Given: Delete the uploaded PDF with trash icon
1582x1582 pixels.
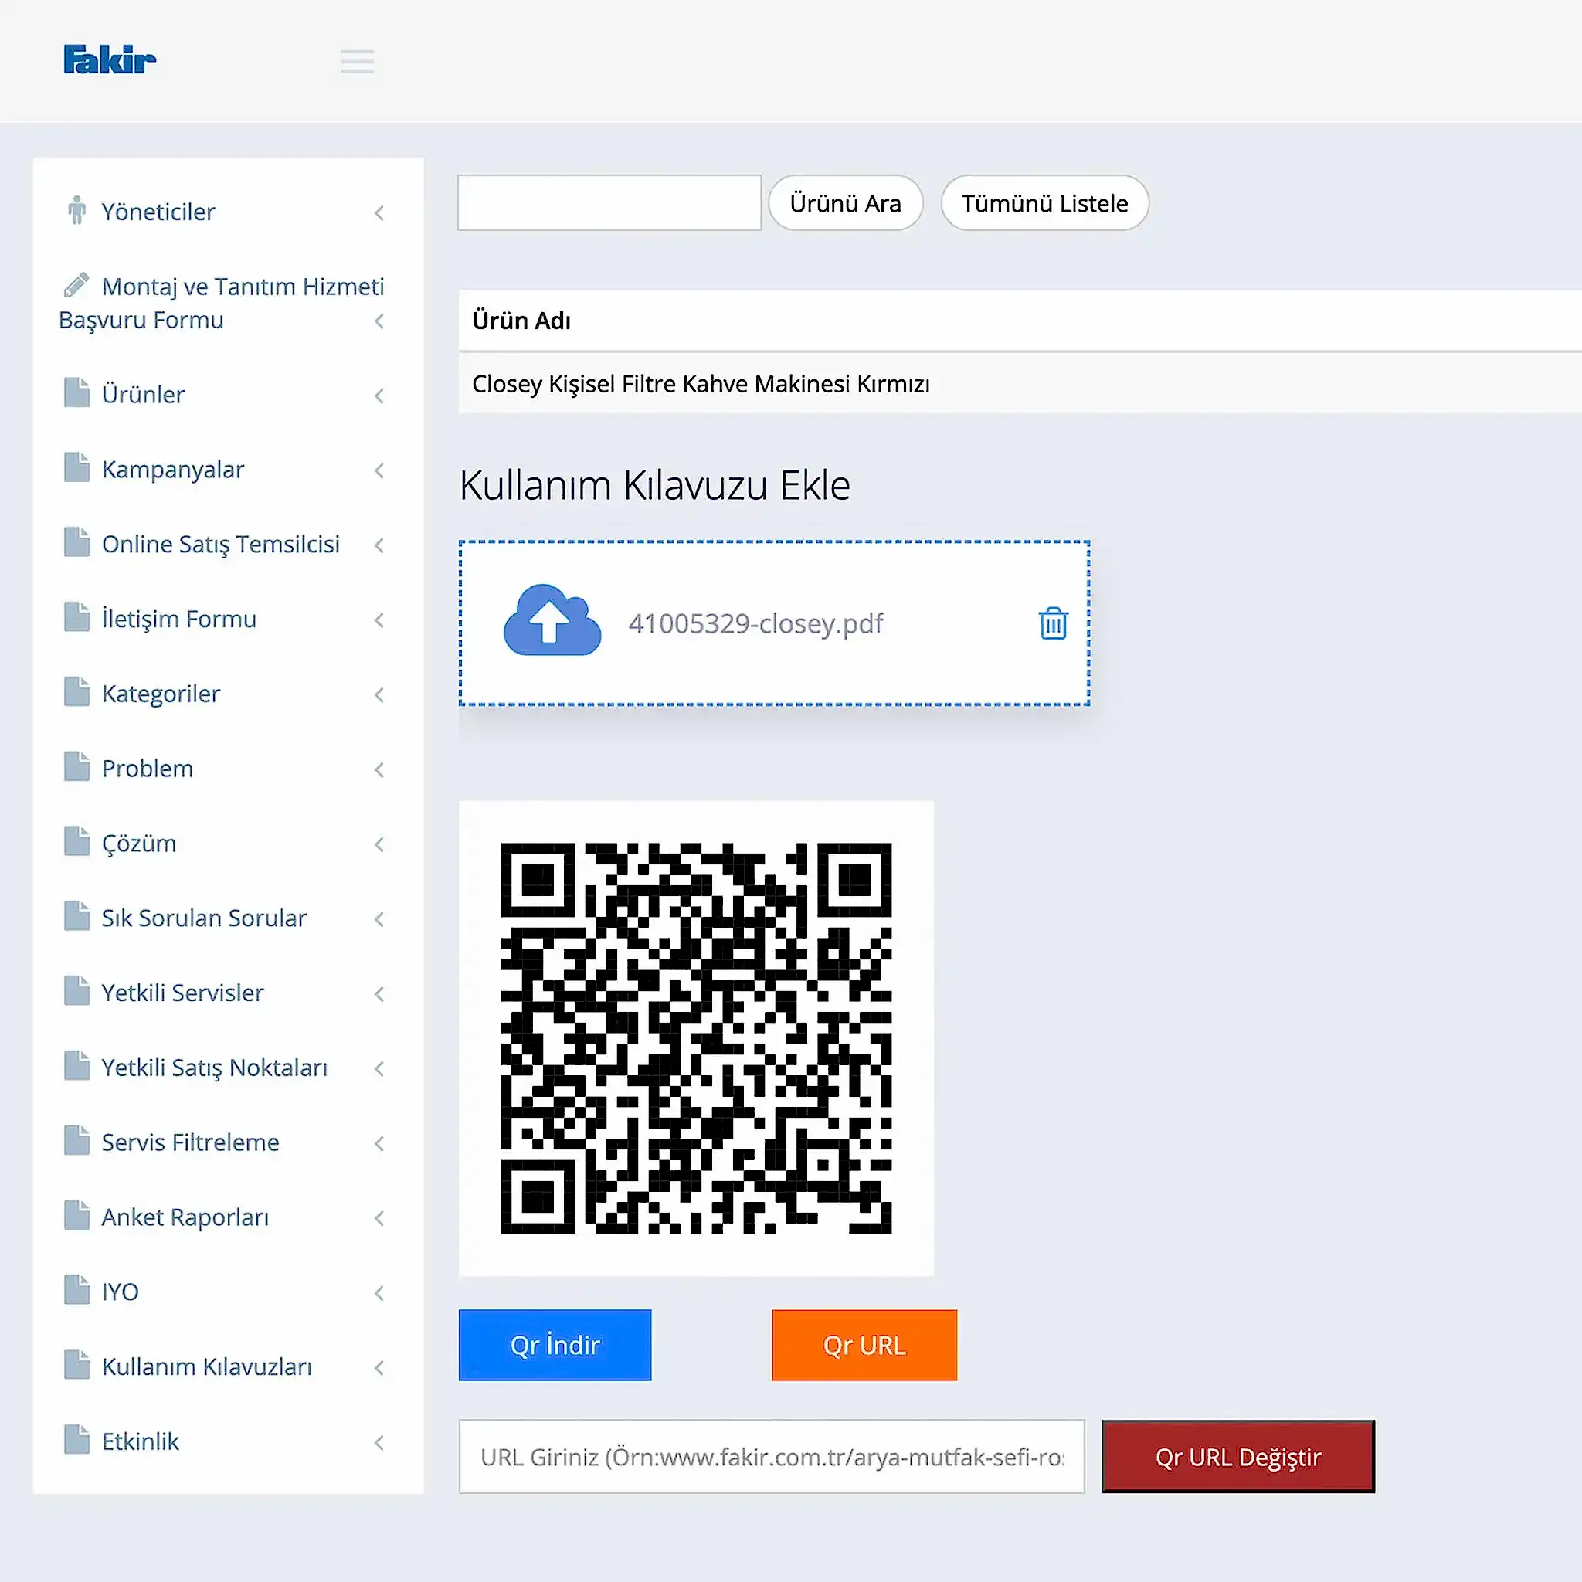Looking at the screenshot, I should (1053, 624).
